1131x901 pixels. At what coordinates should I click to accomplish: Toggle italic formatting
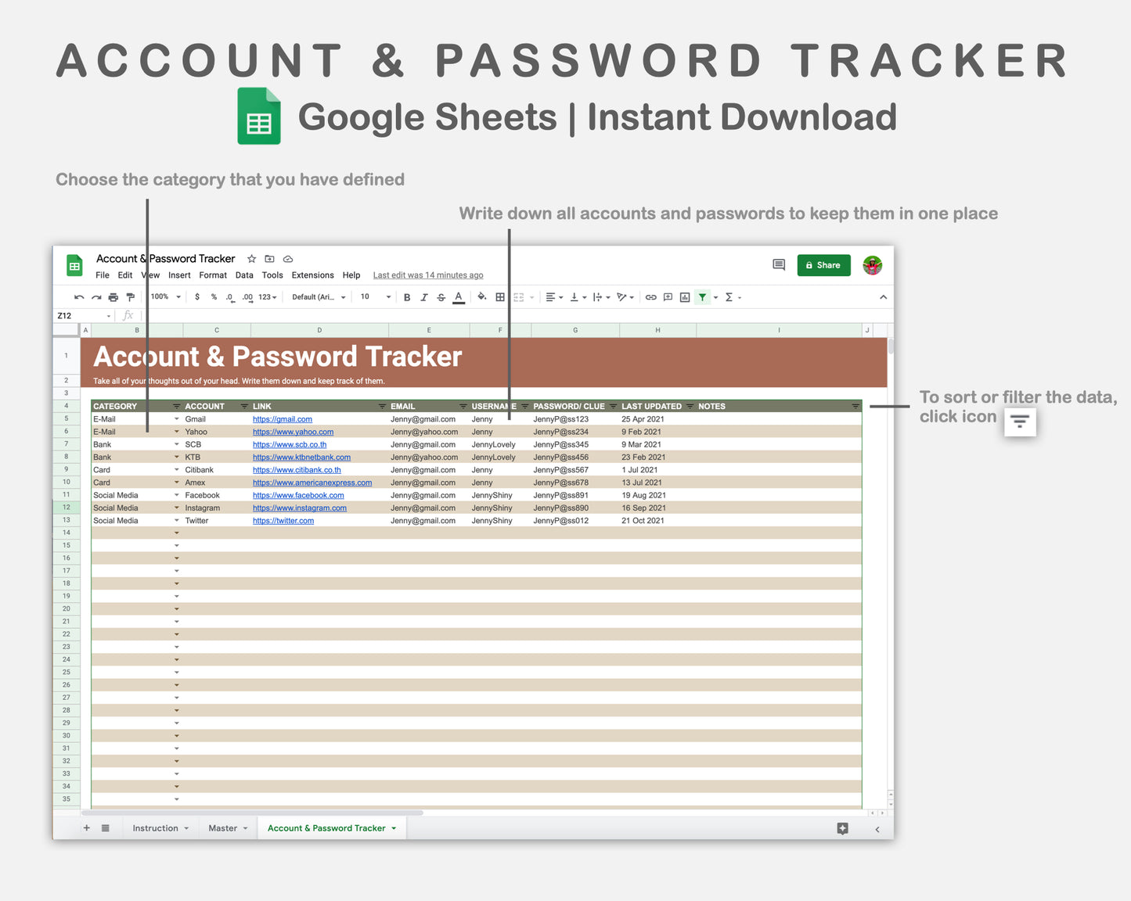coord(423,297)
